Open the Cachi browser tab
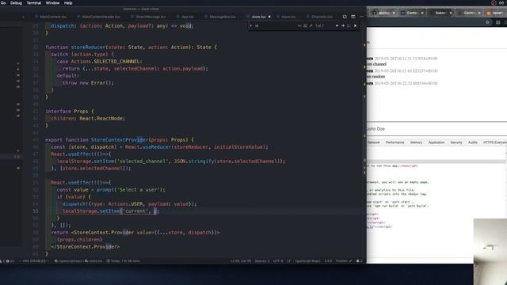 click(x=469, y=13)
